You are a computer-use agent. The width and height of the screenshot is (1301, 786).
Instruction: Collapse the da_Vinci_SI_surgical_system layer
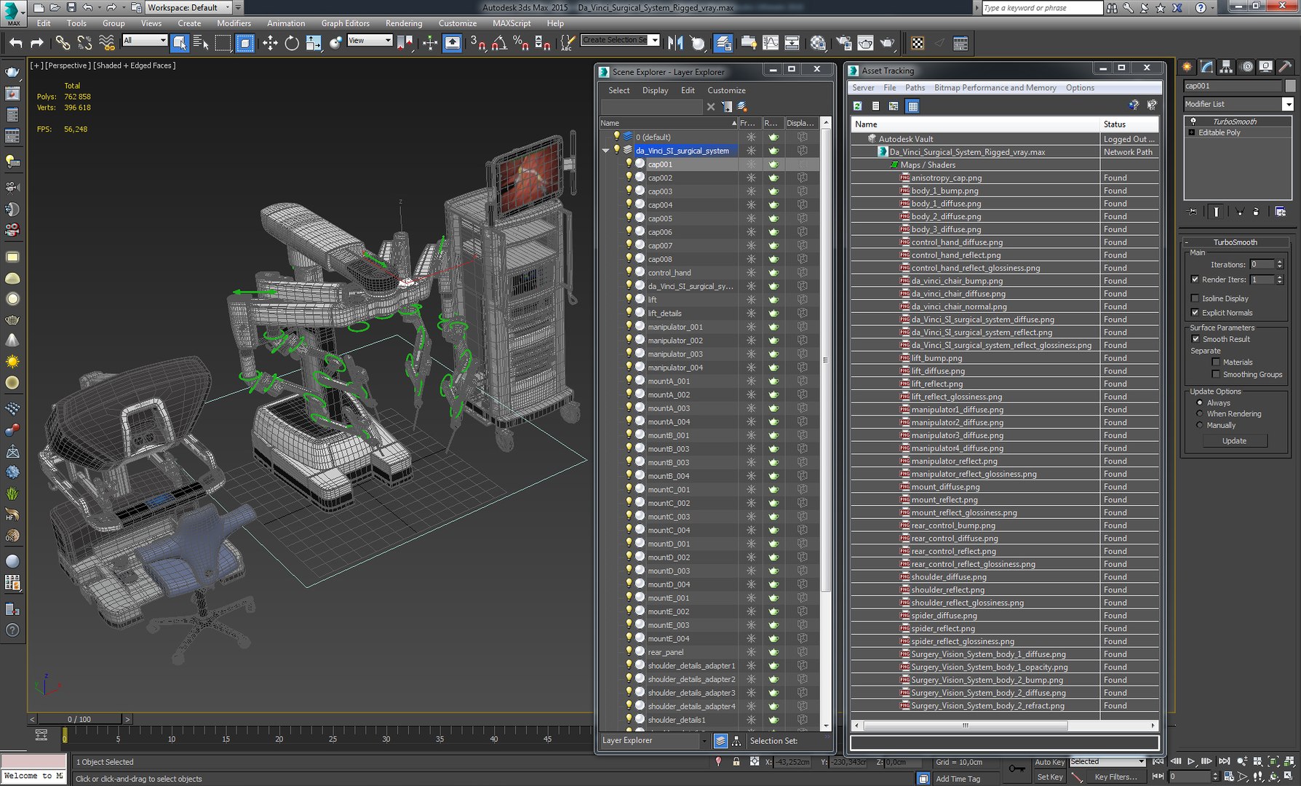pos(605,151)
